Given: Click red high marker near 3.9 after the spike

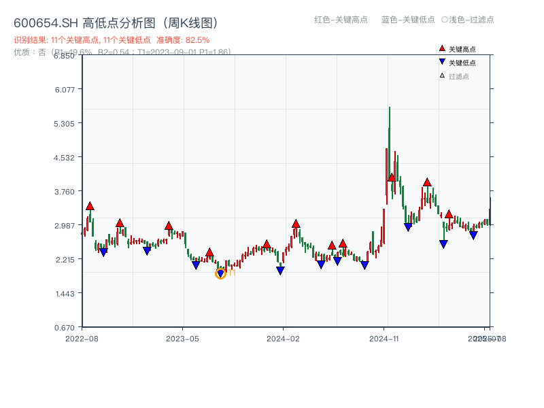Looking at the screenshot, I should tap(427, 182).
